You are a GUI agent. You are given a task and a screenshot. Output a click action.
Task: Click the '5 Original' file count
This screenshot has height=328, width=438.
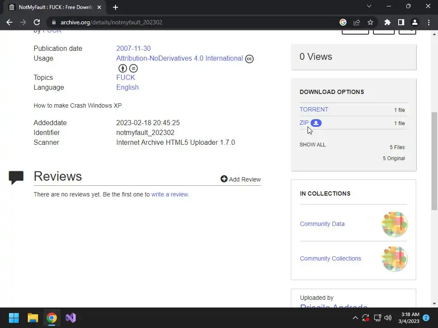point(394,158)
